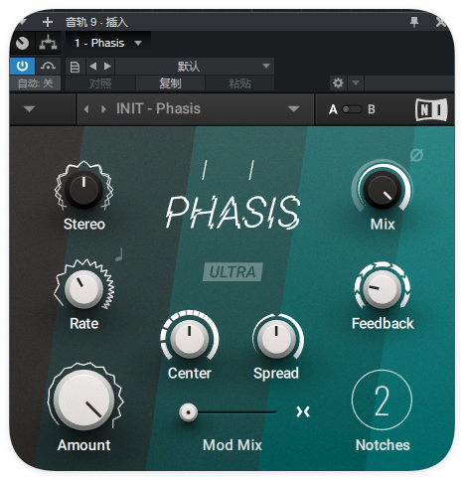Open the Phasis main menu arrow

[x=30, y=109]
